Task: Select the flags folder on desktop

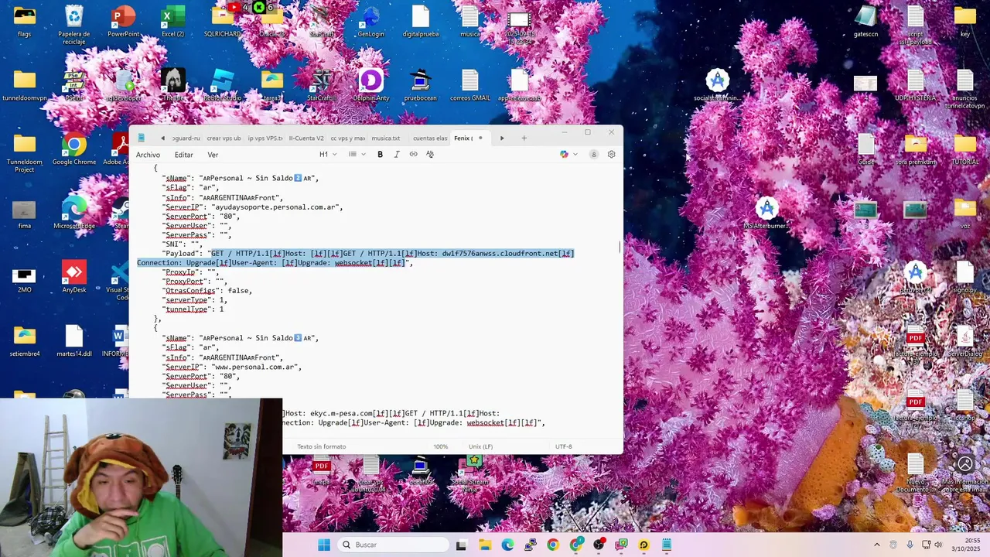Action: tap(25, 22)
